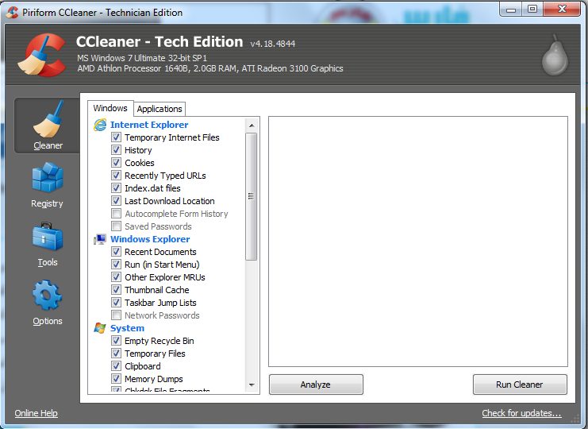Toggle Run (in Start Menu) checkbox

point(116,265)
